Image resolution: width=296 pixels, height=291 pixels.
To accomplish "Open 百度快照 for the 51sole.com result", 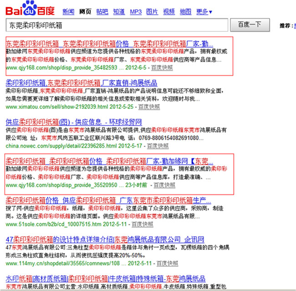I will pos(143,225).
